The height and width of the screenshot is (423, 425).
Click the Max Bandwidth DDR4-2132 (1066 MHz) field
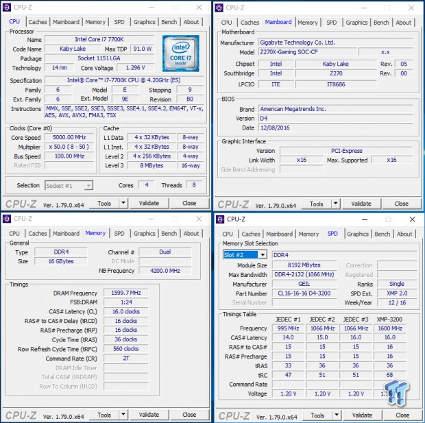coord(304,274)
